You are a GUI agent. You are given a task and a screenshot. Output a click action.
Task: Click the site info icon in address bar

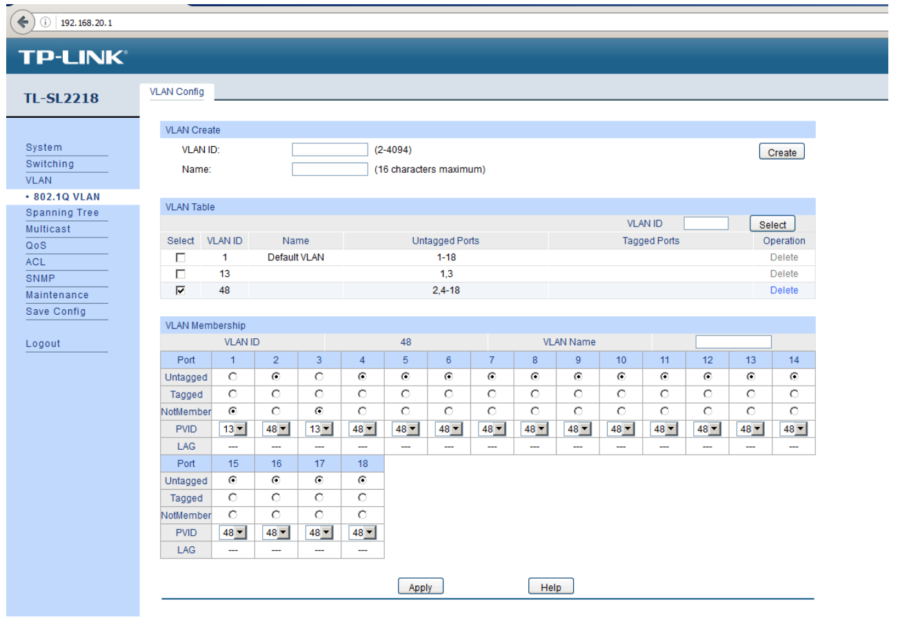tap(46, 23)
